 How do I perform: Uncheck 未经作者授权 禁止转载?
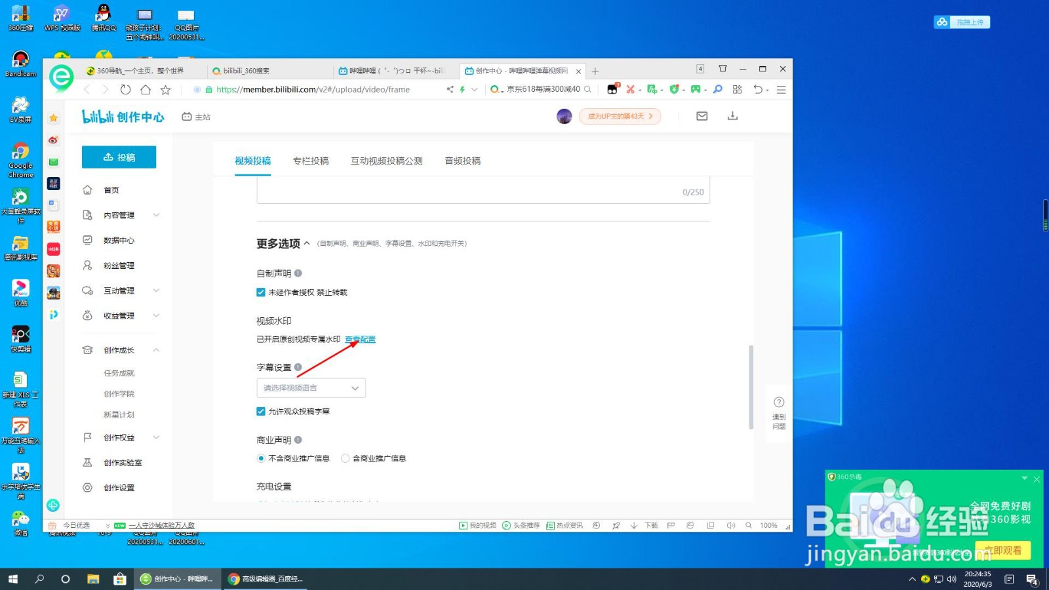260,292
